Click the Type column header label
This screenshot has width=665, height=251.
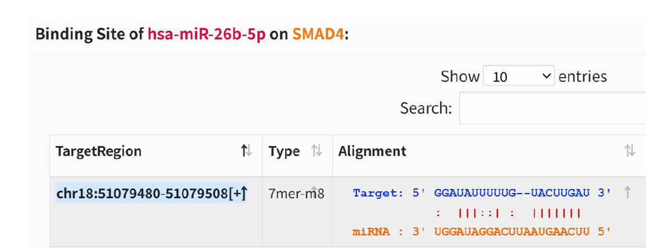click(284, 151)
